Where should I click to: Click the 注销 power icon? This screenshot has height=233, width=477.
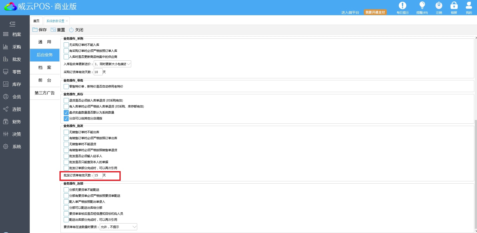coord(439,6)
